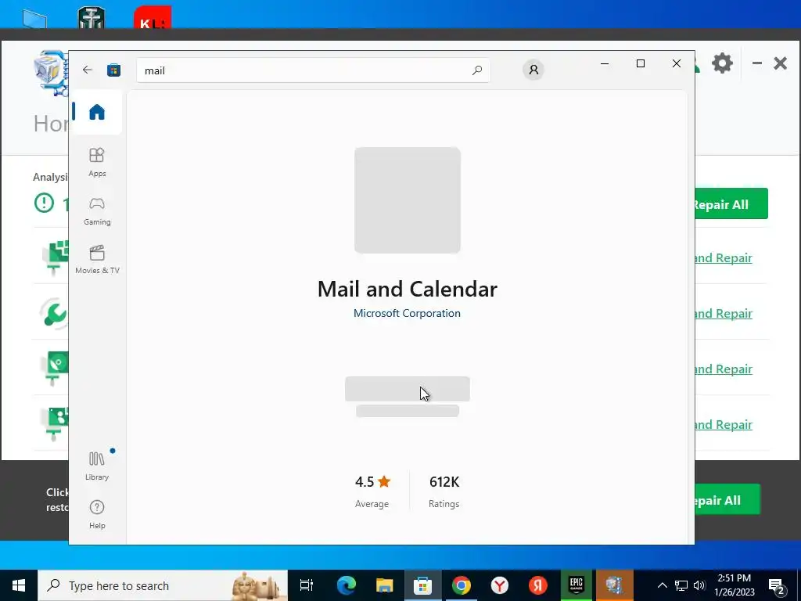
Task: Open the Windows Start menu
Action: 19,585
